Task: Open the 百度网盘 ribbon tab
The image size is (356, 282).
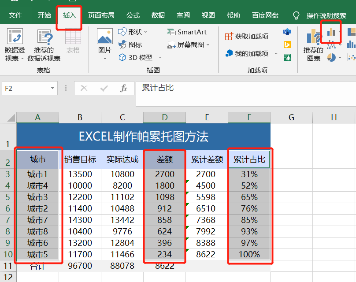Action: (x=265, y=15)
